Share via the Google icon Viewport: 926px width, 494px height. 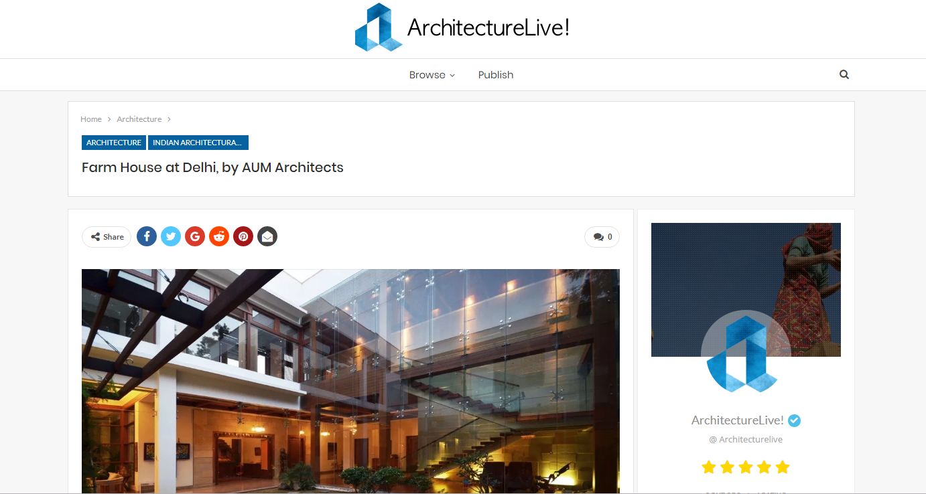click(195, 236)
